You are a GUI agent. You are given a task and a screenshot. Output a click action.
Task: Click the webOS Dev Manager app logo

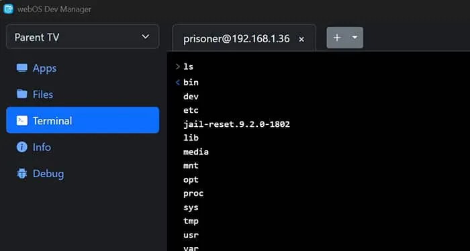pos(8,9)
